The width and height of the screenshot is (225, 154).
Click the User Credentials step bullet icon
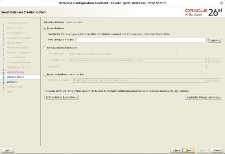point(4,72)
